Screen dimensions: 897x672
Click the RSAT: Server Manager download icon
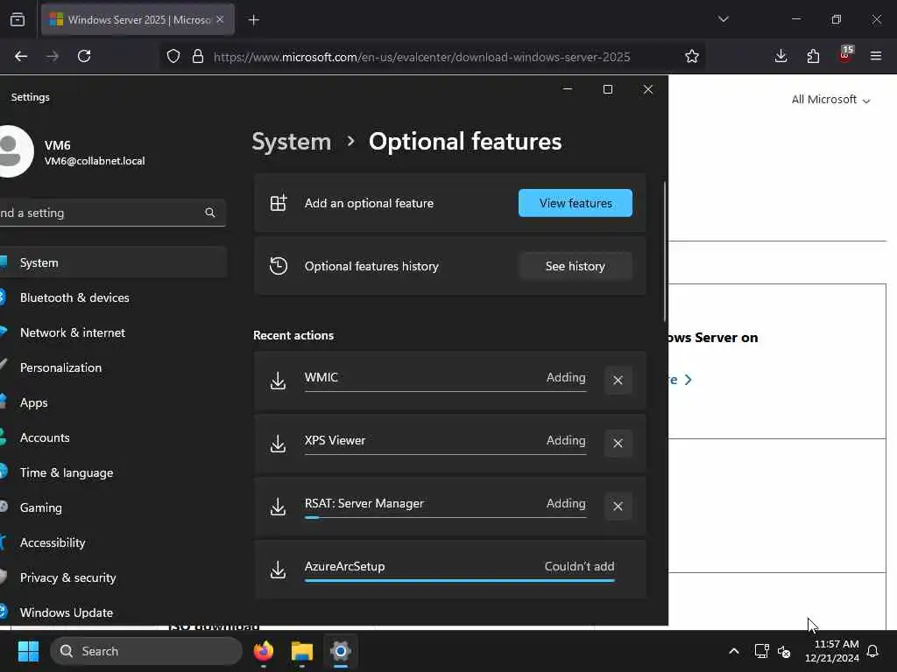tap(278, 507)
